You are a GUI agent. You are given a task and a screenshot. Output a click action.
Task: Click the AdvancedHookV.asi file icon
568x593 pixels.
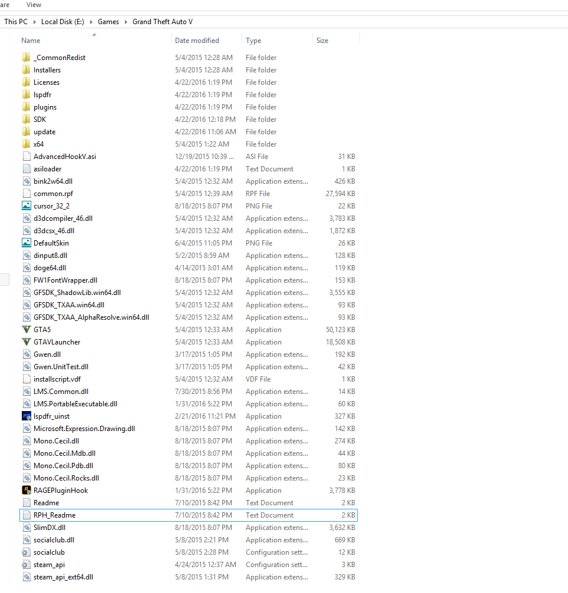coord(27,156)
